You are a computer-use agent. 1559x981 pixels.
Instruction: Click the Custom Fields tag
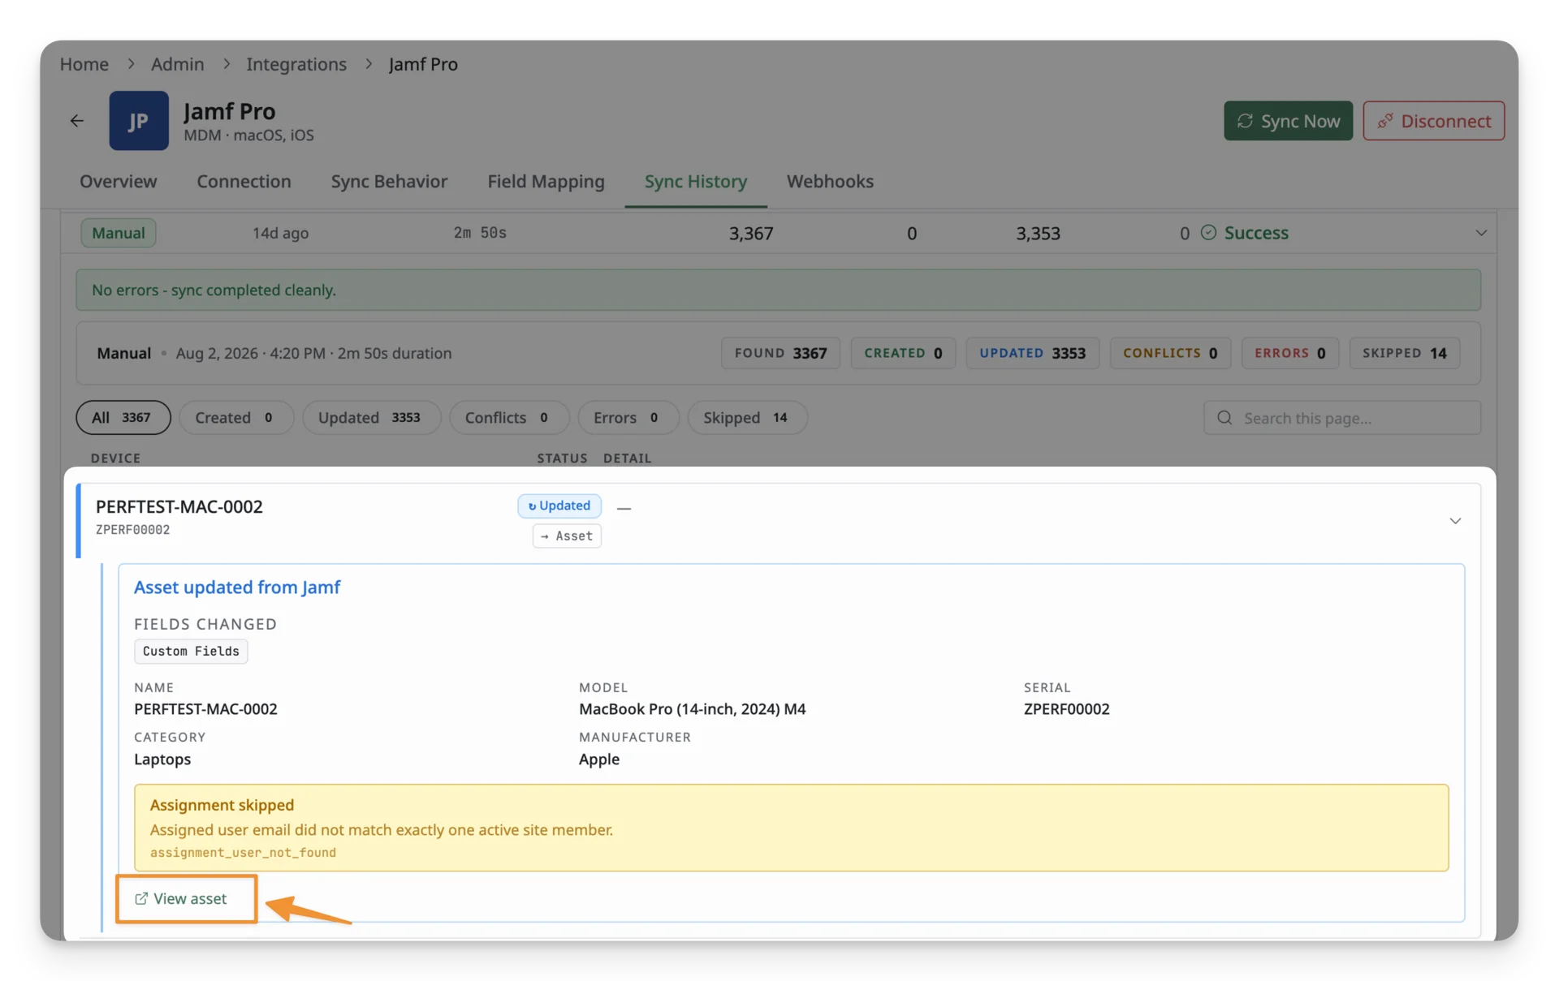[191, 651]
